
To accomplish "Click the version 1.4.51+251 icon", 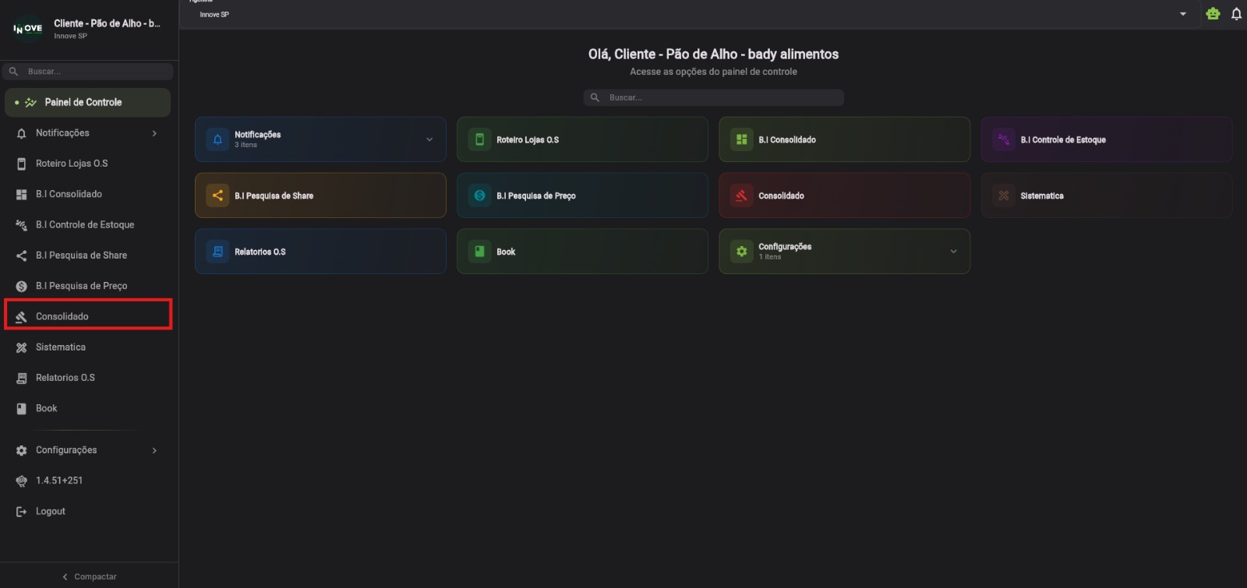I will click(x=21, y=481).
